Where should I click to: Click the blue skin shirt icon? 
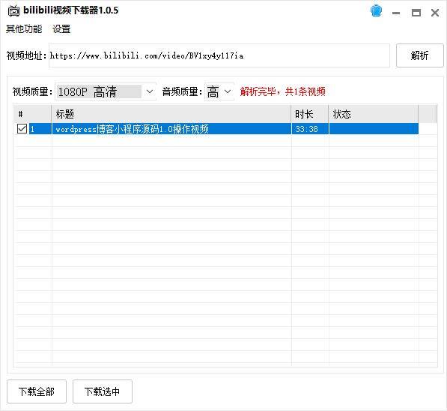point(376,11)
